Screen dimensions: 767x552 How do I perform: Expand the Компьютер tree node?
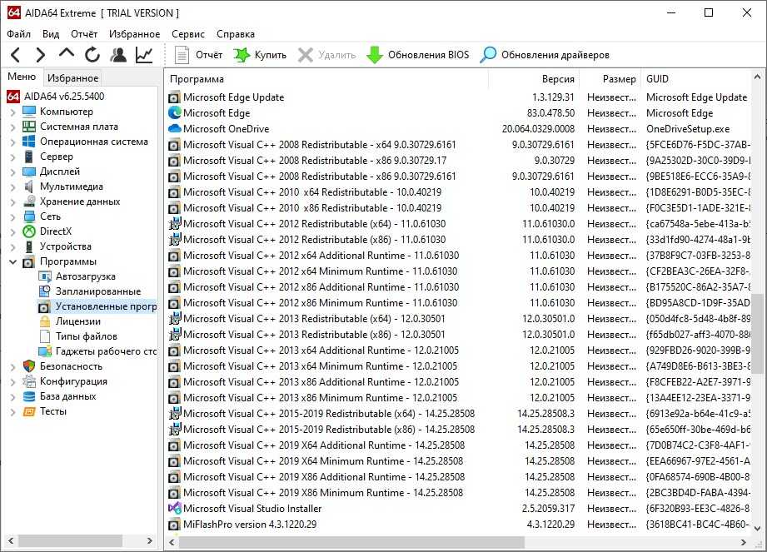click(x=12, y=112)
